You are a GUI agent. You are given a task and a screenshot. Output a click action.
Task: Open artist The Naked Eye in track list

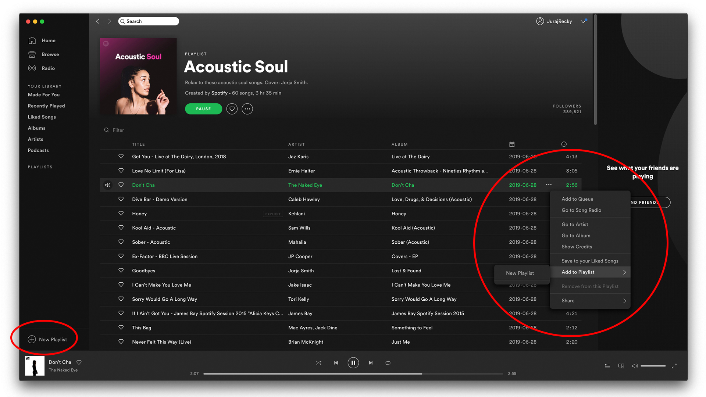305,185
